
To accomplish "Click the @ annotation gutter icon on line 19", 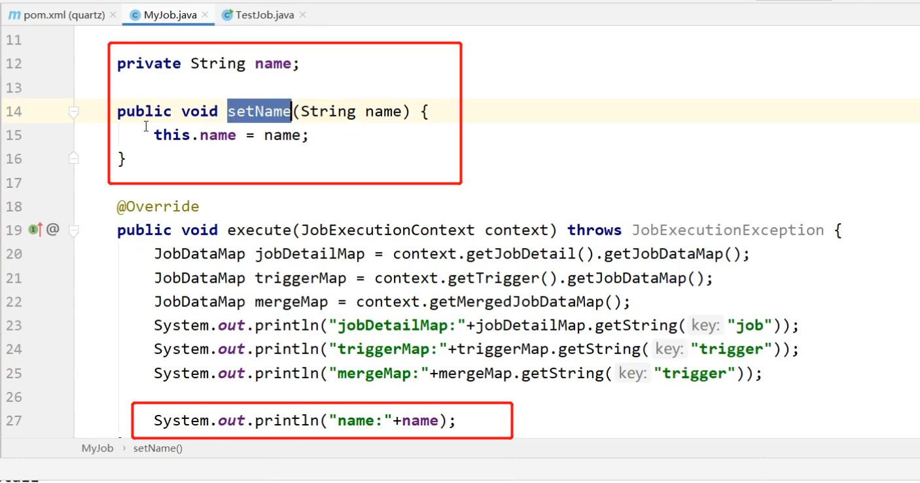I will pos(53,230).
